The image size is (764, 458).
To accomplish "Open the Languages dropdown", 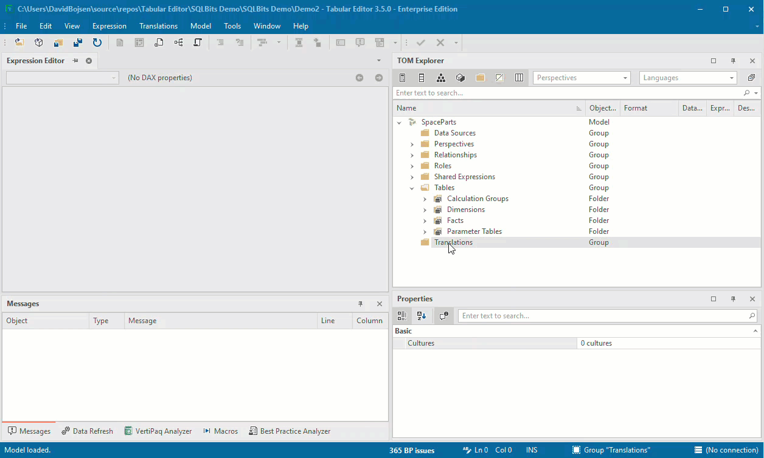I will point(731,77).
